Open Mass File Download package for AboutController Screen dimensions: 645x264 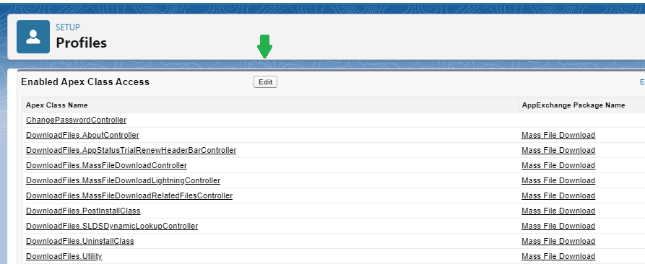[x=558, y=135]
